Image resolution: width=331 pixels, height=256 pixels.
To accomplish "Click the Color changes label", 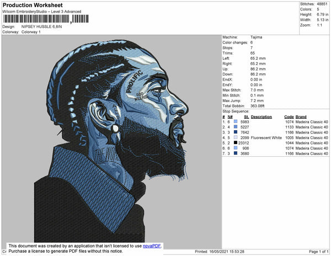I will (235, 42).
